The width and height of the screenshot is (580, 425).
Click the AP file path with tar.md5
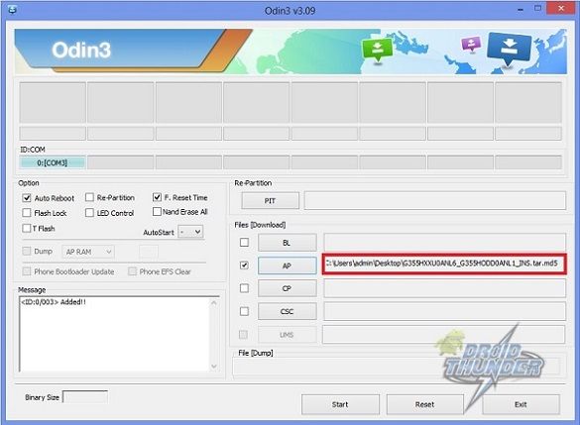point(444,264)
